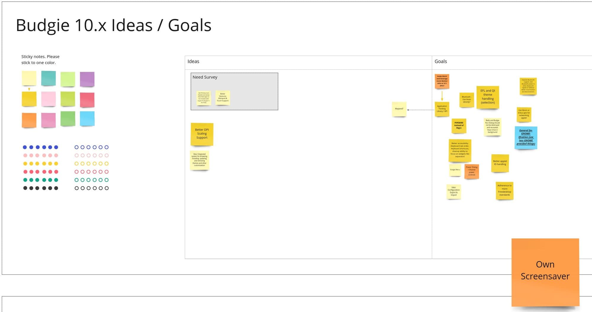Click the "Application Tracking Library / API" note
This screenshot has width=592, height=312.
click(442, 109)
